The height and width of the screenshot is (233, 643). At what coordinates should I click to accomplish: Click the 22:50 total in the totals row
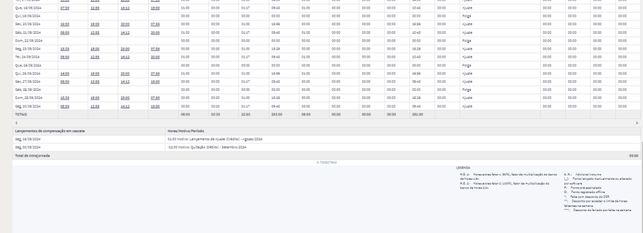(x=246, y=115)
